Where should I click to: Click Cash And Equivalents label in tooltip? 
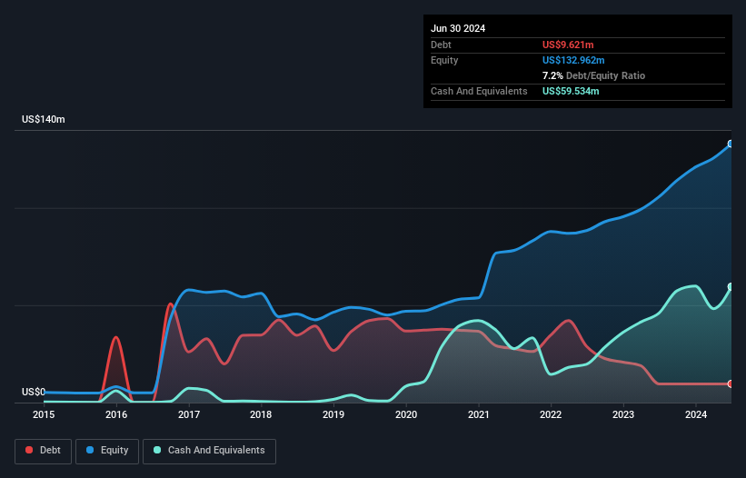479,91
